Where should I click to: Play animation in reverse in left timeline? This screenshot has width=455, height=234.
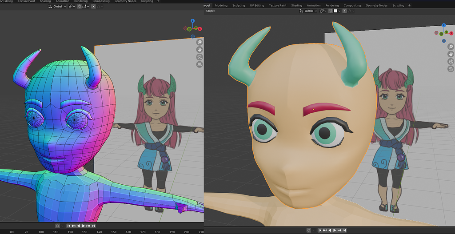tap(79, 226)
